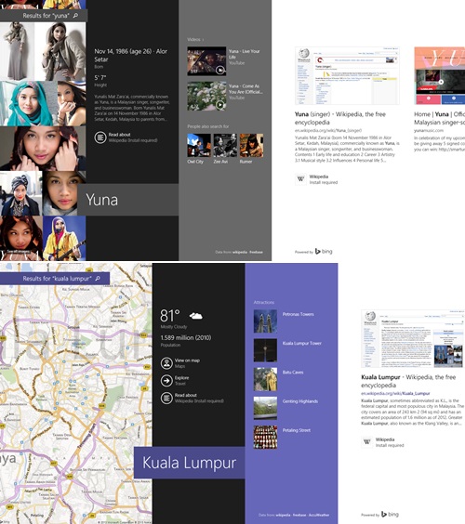Open the Petronas Towers attraction thumbnail
This screenshot has width=465, height=524.
pos(265,321)
